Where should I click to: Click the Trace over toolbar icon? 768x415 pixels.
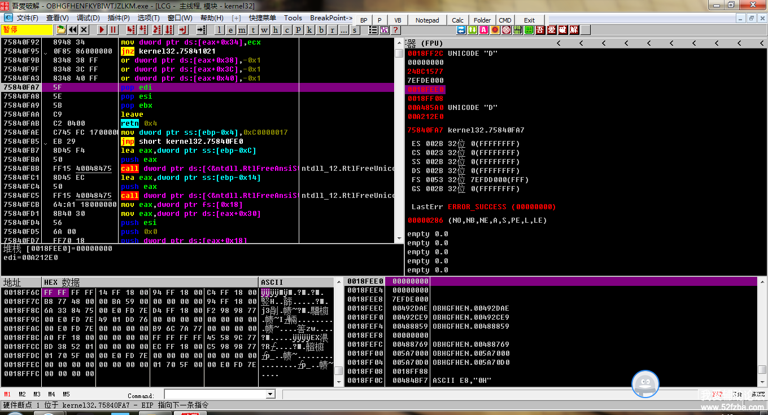(168, 29)
